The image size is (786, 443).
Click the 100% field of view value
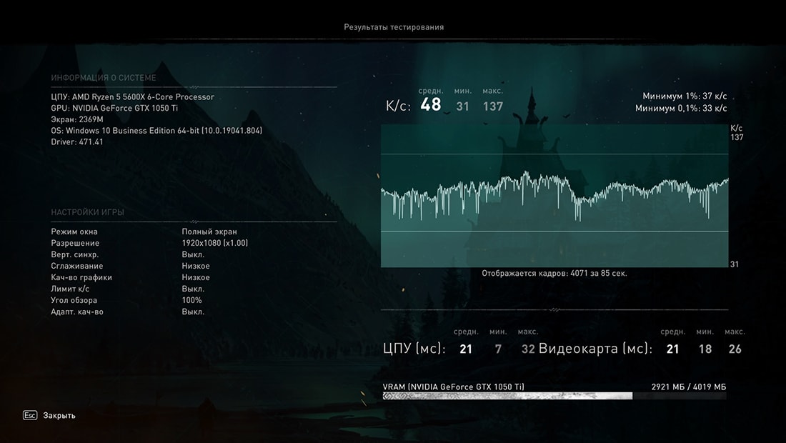191,300
